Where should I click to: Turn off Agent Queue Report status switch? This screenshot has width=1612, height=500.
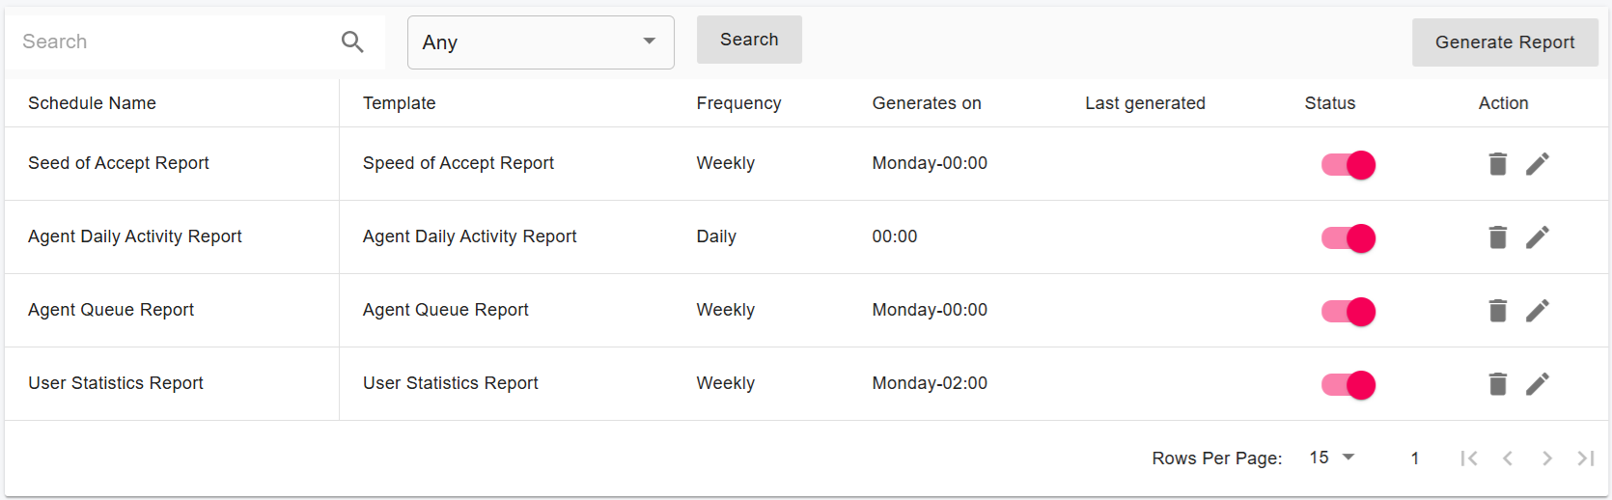(x=1348, y=312)
